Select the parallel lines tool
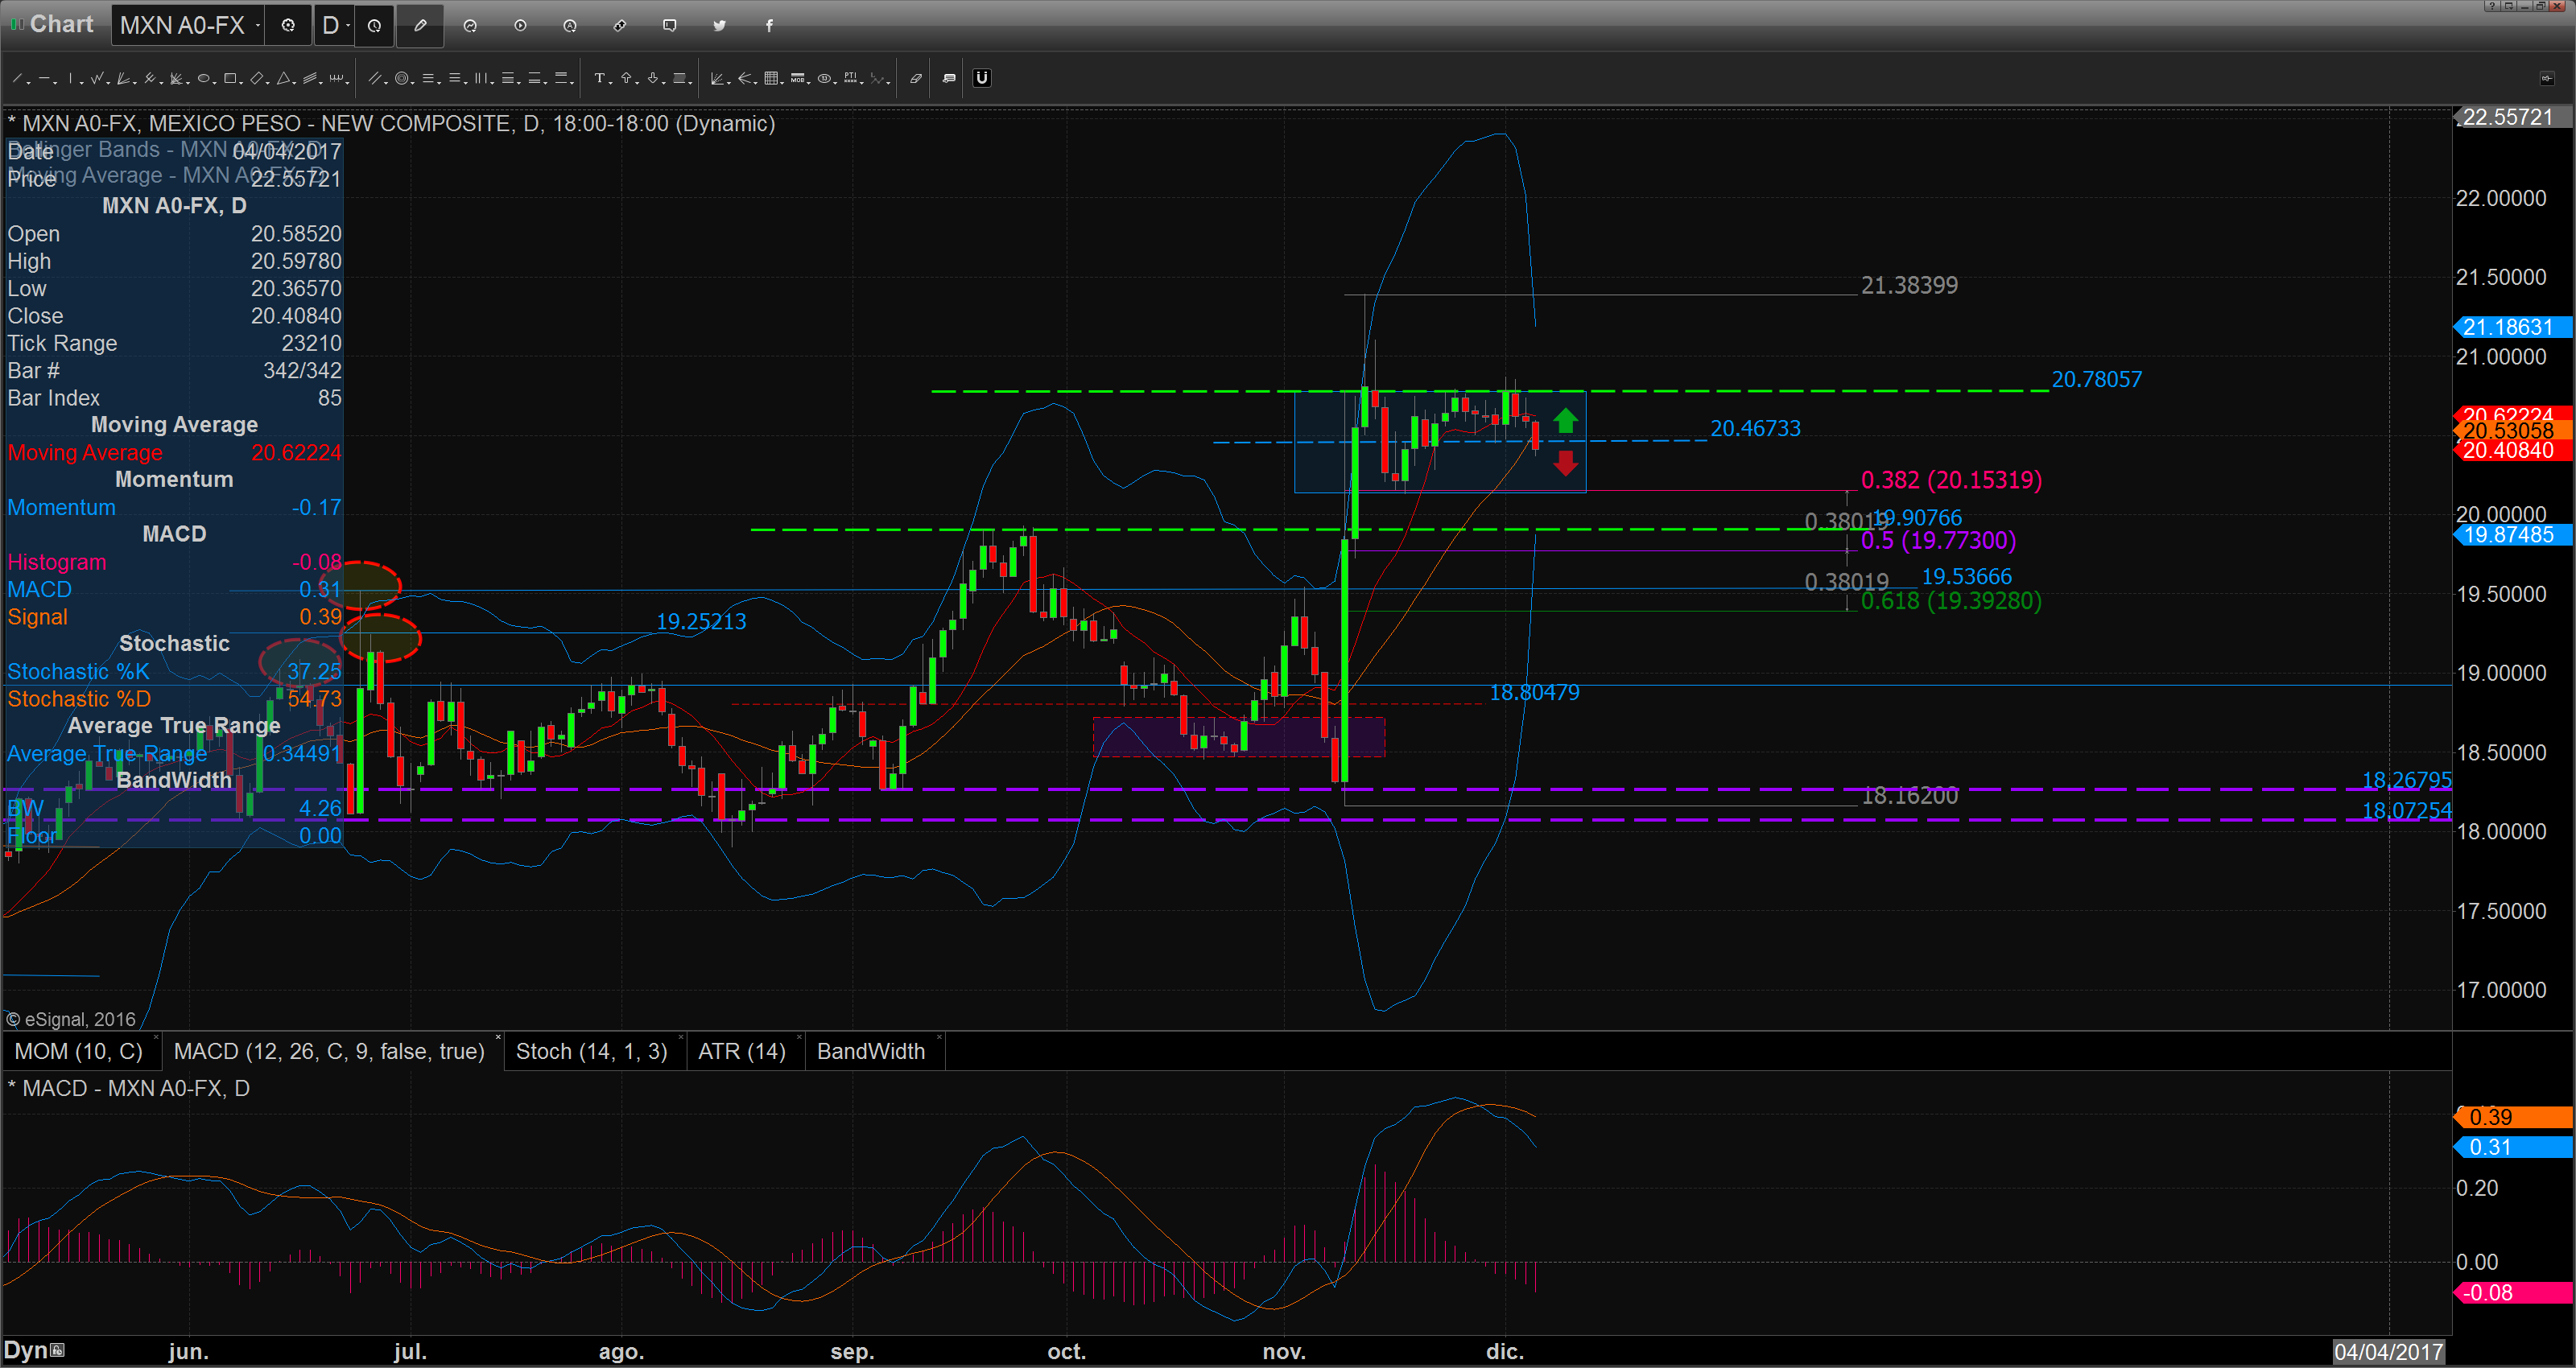This screenshot has height=1368, width=2576. (375, 78)
